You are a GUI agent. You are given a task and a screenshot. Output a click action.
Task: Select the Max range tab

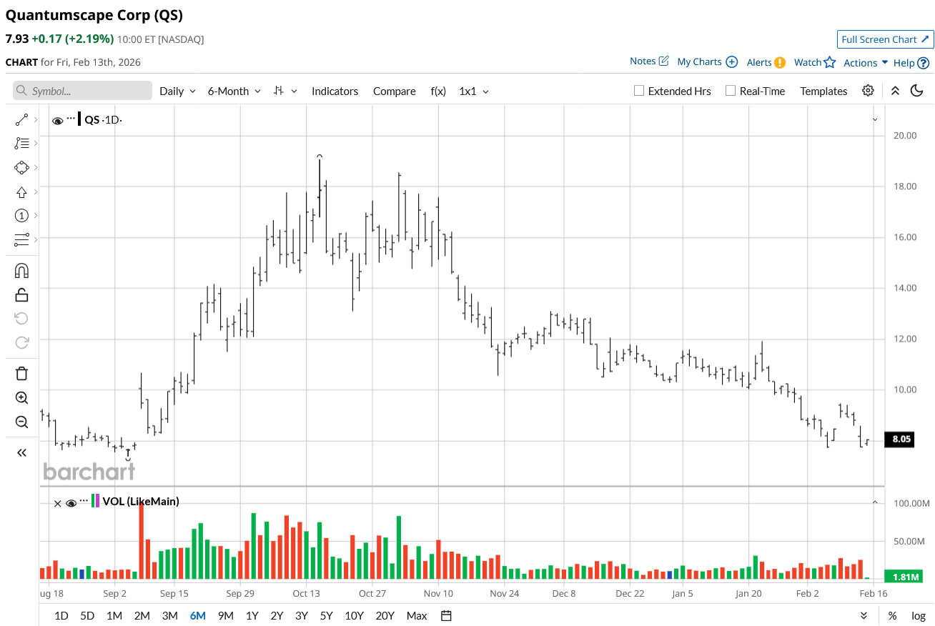(417, 615)
